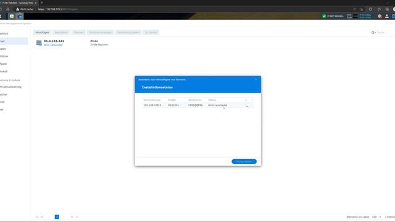Select the highlighted Server sidebar item

(14, 41)
